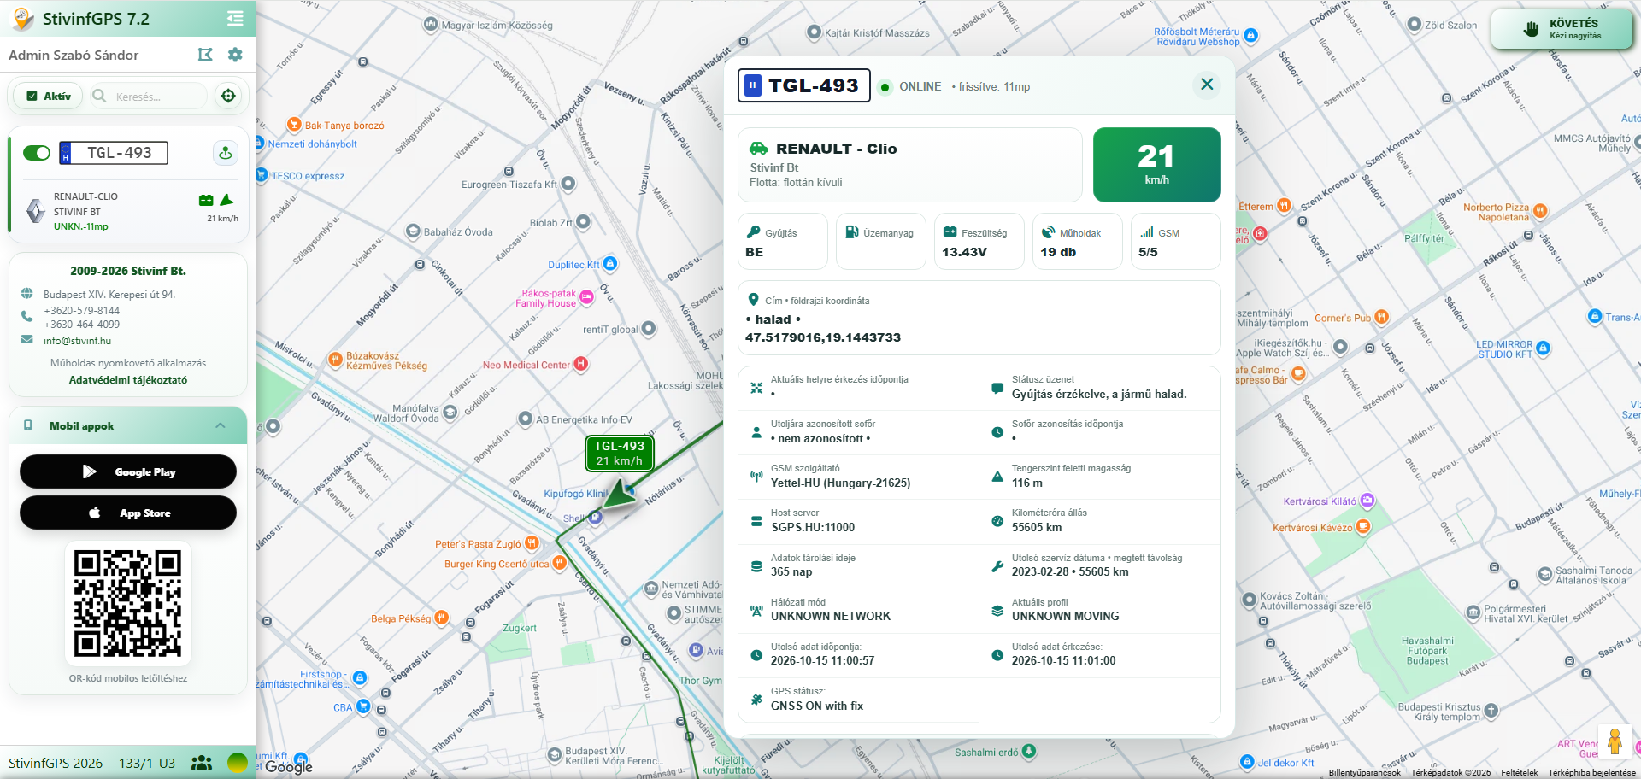The image size is (1641, 779).
Task: Uncheck the Aktív filter checkbox
Action: click(32, 97)
